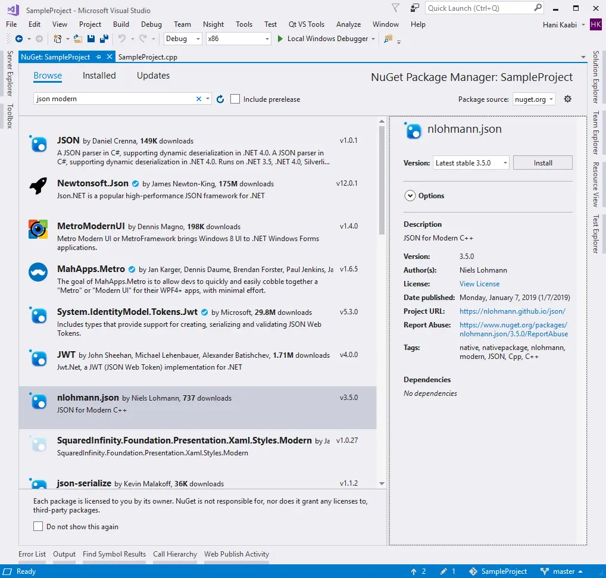This screenshot has height=578, width=606.
Task: Open the Nsight menu
Action: [213, 24]
